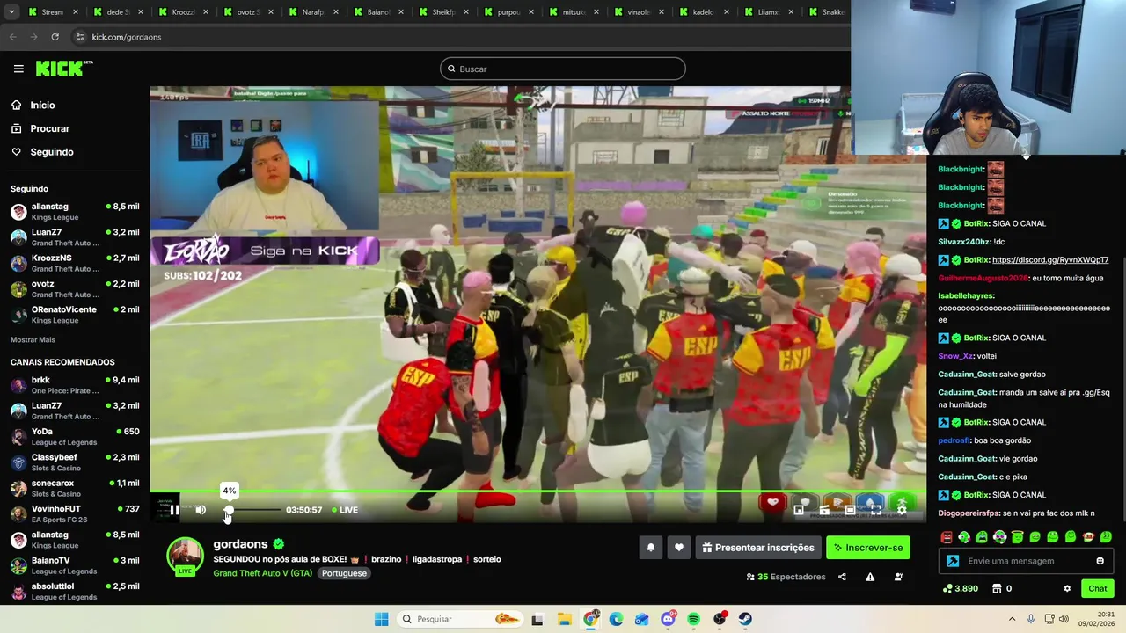This screenshot has height=633, width=1126.
Task: Open Procurar in the sidebar
Action: (x=49, y=128)
